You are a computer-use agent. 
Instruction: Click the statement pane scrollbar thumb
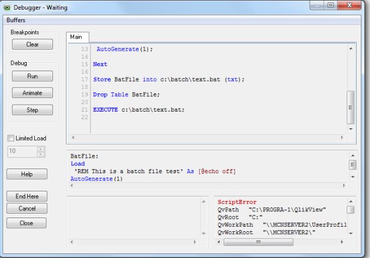pos(352,165)
